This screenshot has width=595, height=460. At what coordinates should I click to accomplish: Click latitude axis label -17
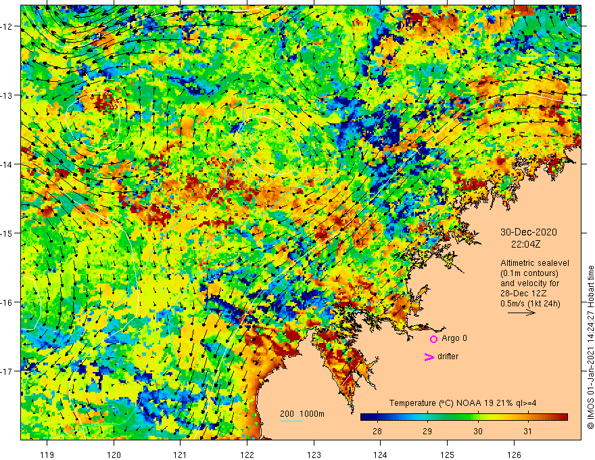[7, 371]
